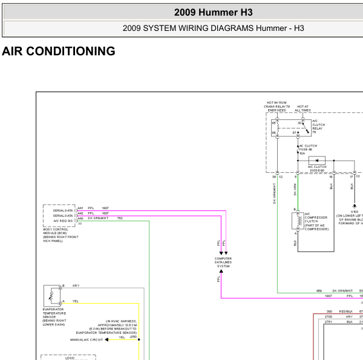This screenshot has width=363, height=360.
Task: Click the '2700 GRY' circuit label
Action: (338, 316)
